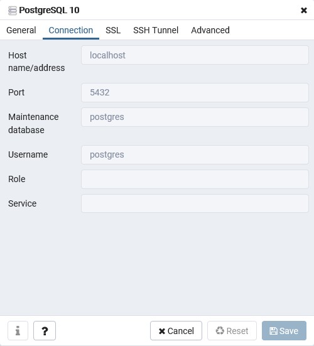Screen dimensions: 314x346
Task: Focus the Port field showing 5432
Action: (x=195, y=92)
